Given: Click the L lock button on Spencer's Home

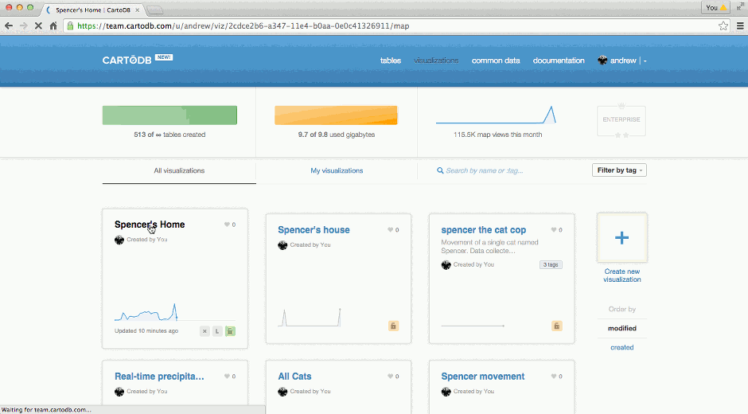Looking at the screenshot, I should tap(217, 331).
